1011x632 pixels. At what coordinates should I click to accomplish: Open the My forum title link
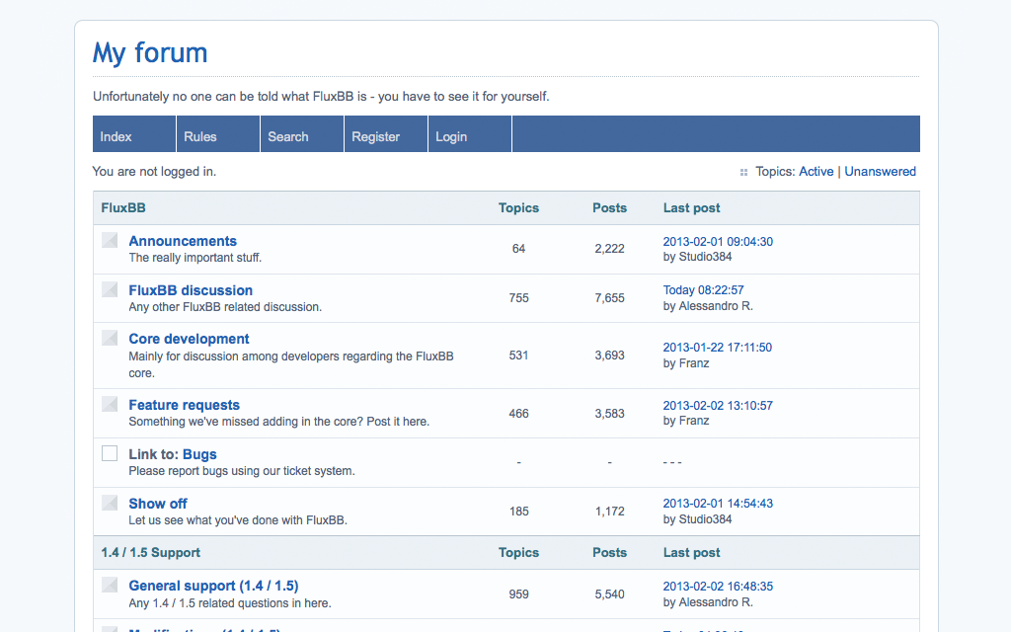150,52
